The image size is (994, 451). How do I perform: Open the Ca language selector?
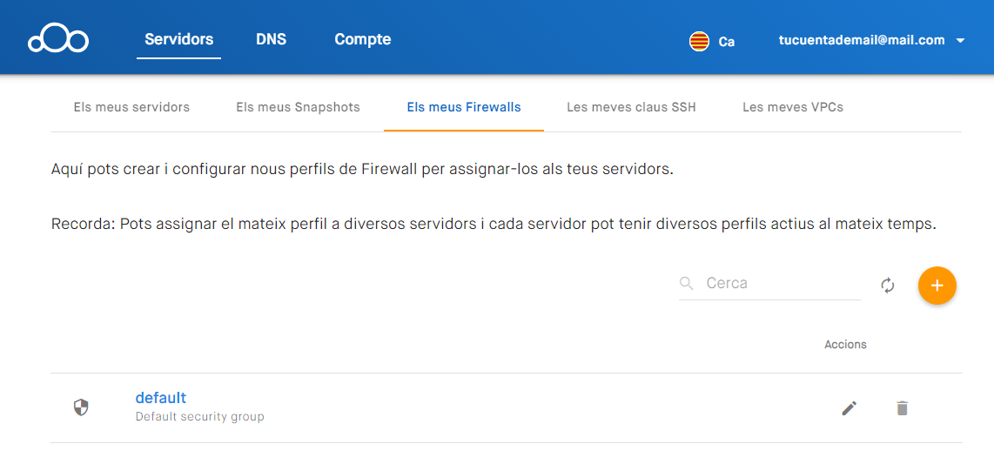(x=726, y=41)
